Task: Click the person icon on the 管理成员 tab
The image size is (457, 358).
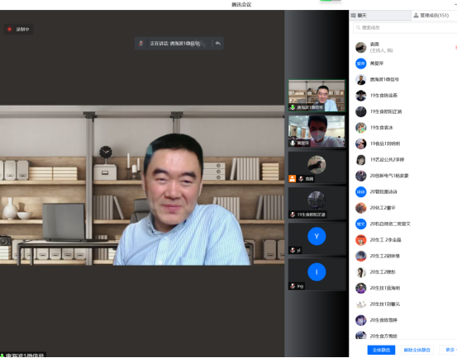Action: click(416, 16)
